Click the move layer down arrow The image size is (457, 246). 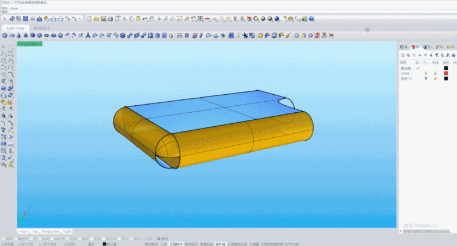point(425,55)
